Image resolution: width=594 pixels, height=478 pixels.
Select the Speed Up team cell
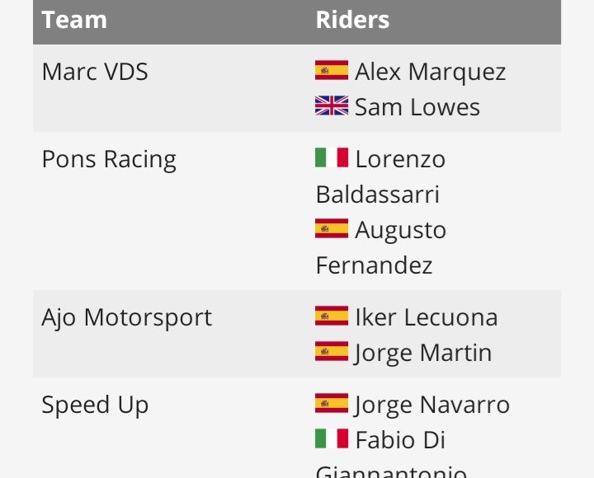coord(95,405)
